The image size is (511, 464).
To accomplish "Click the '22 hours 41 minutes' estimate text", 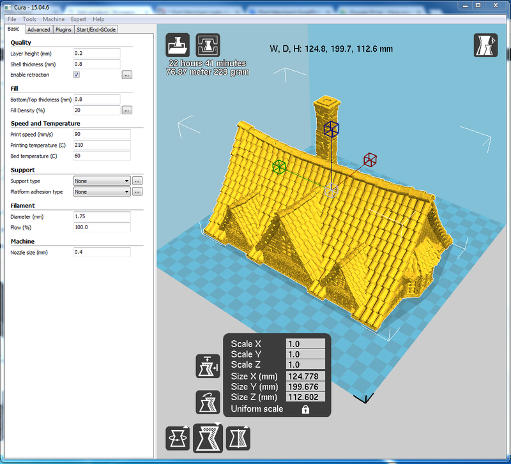I will [207, 63].
